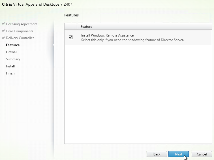Select the current Features step in sidebar
This screenshot has width=214, height=160.
coord(13,45)
